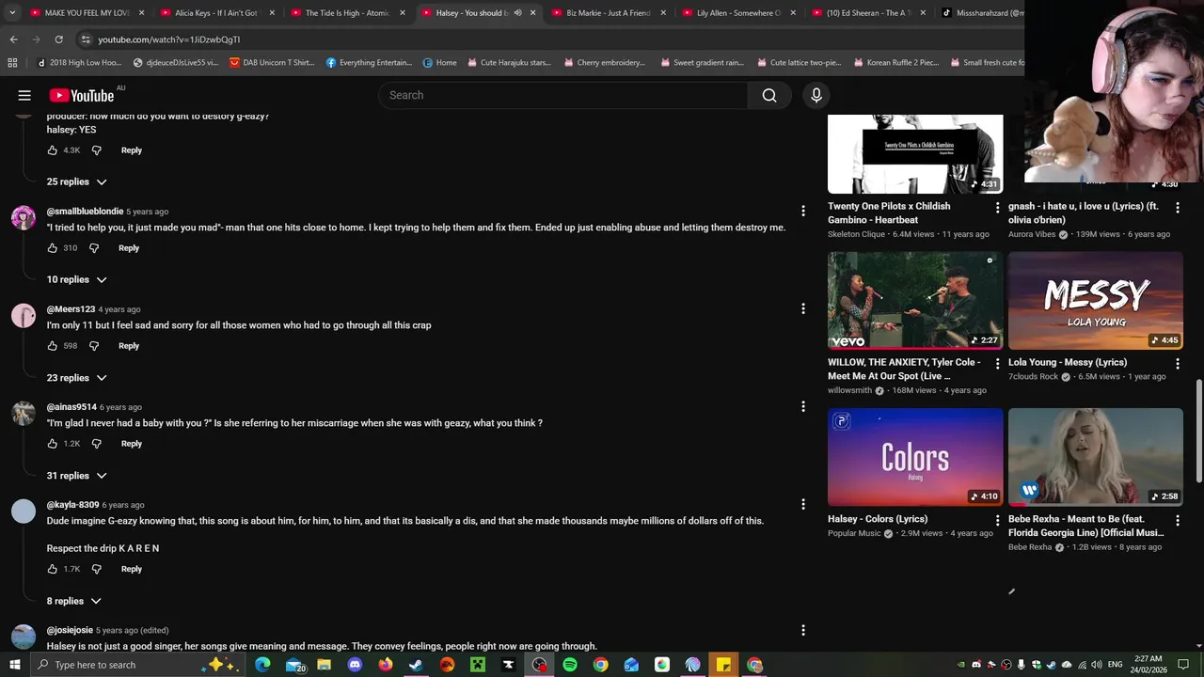Open Windows notification center icon
This screenshot has width=1204, height=677.
1183,665
